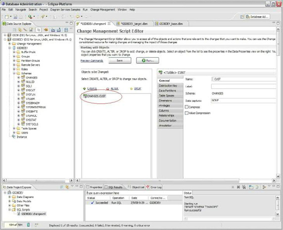Screen dimensions: 283x230
Task: Expand the Change Management folder node
Action: click(9, 44)
